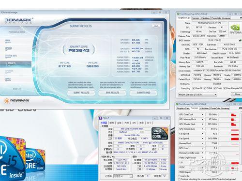Select SYSTEM INFO in the 3DMark sidebar
The width and height of the screenshot is (242, 181).
pyautogui.click(x=11, y=56)
